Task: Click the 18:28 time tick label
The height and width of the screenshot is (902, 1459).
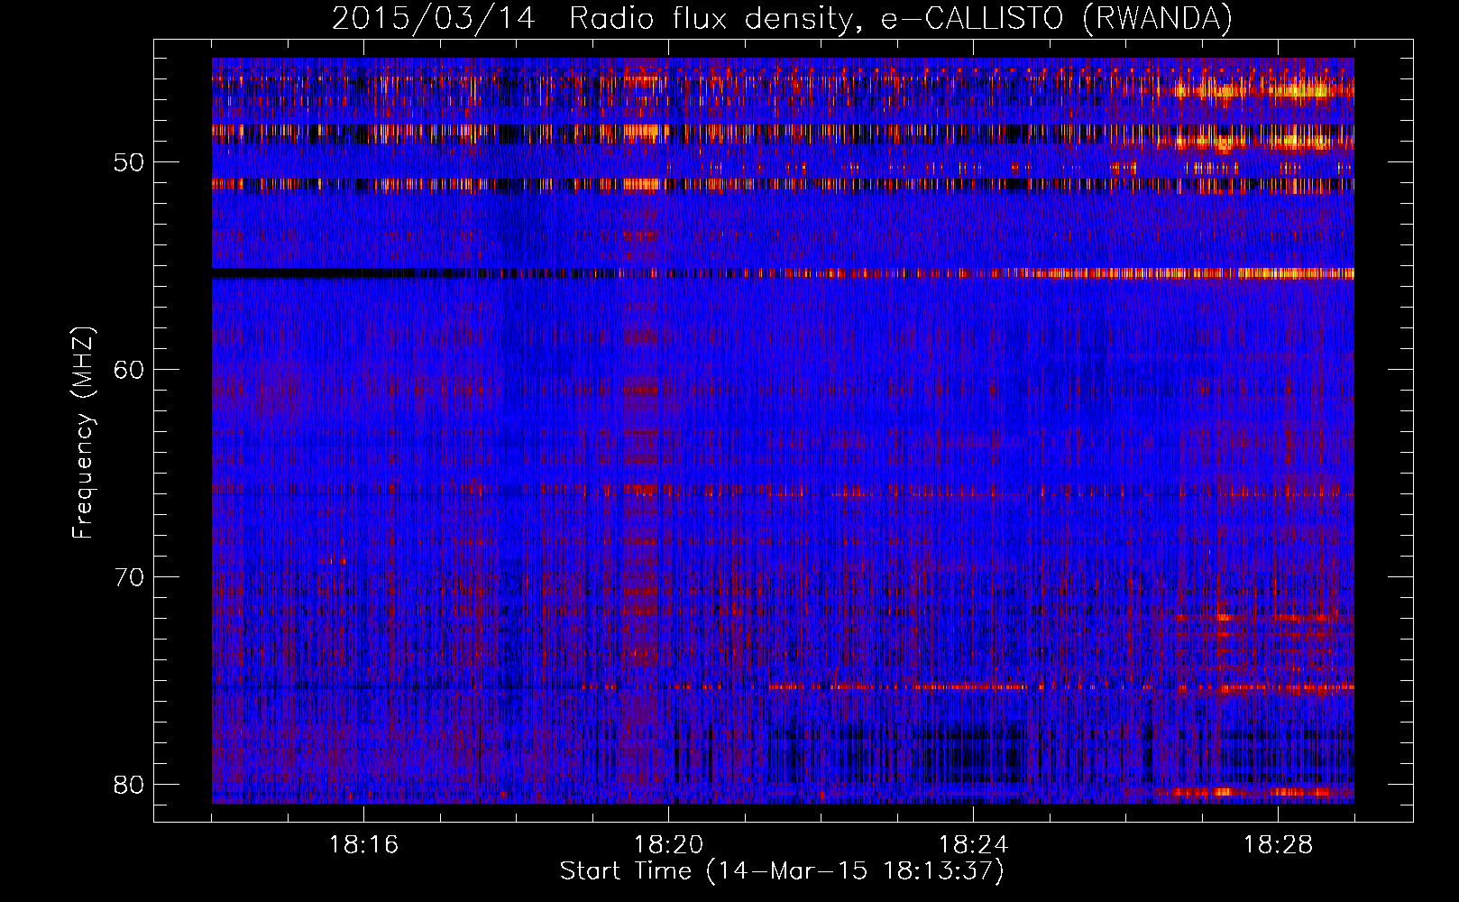Action: click(1278, 845)
